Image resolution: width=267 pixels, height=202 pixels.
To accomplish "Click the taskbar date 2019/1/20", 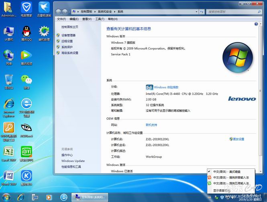I will coord(250,200).
